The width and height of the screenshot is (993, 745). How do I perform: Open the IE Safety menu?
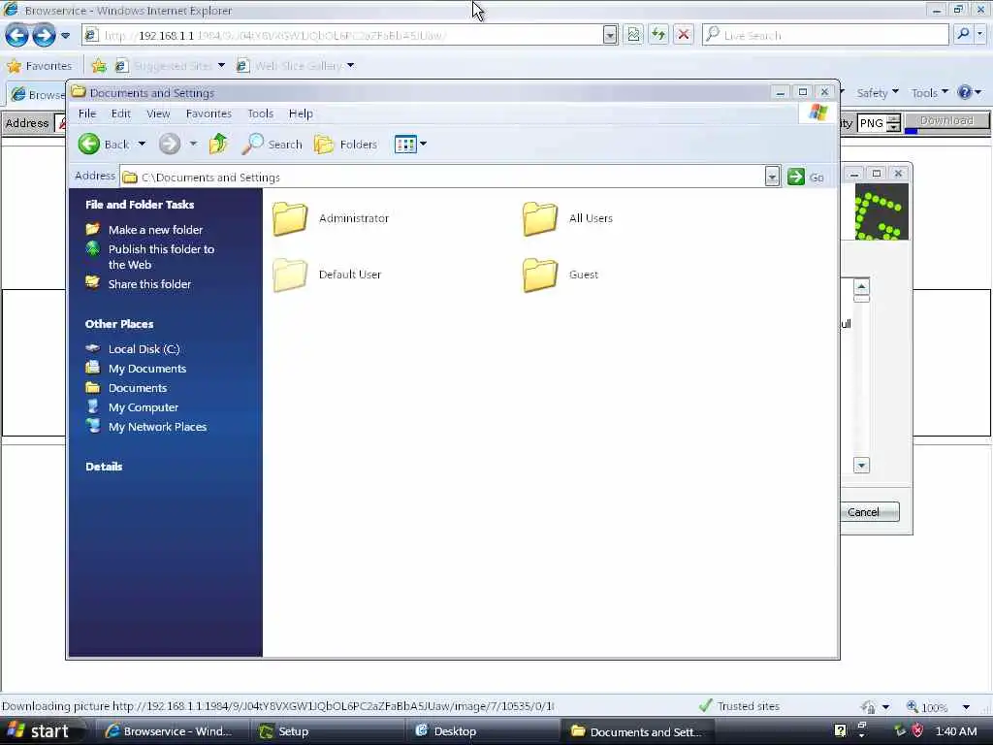click(x=877, y=93)
